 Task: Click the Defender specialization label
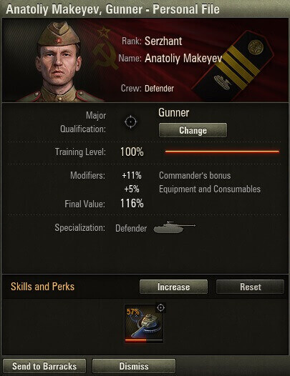[131, 228]
